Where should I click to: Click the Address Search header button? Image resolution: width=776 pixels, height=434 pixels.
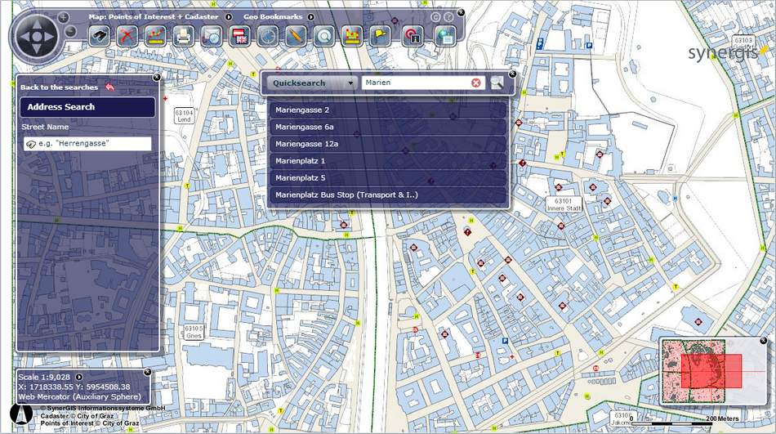point(87,107)
